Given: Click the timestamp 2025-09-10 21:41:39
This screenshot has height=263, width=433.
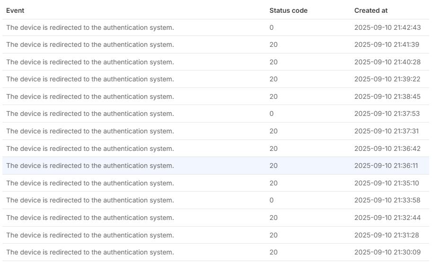Looking at the screenshot, I should pyautogui.click(x=387, y=44).
